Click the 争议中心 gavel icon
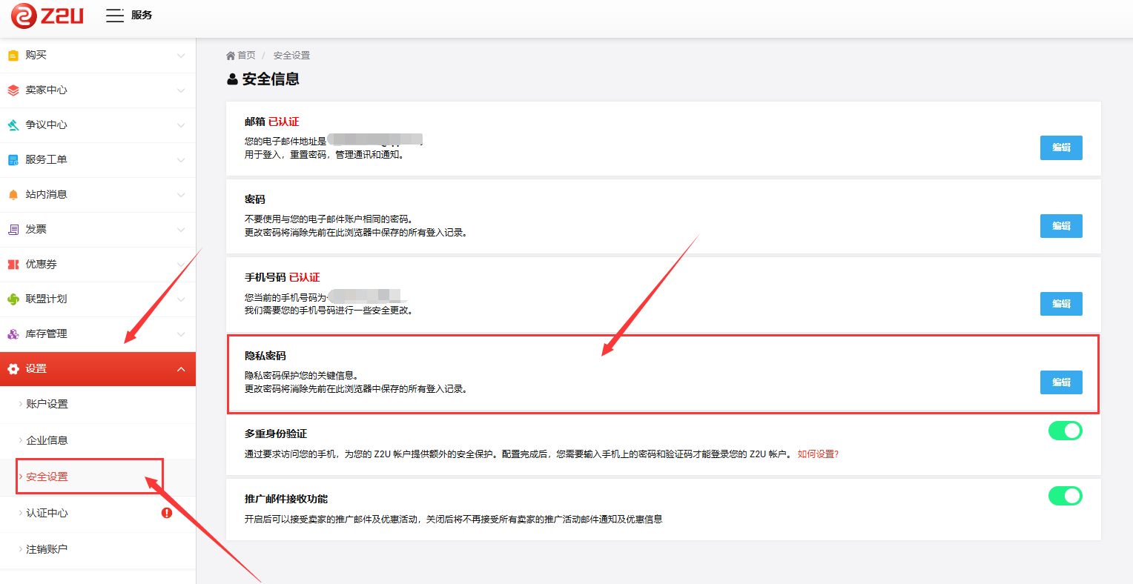The width and height of the screenshot is (1133, 584). pyautogui.click(x=13, y=125)
